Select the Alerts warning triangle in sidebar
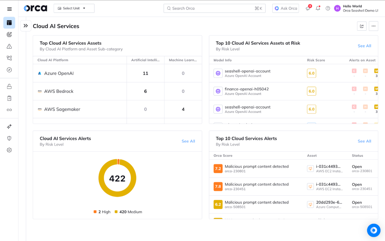 point(9,46)
